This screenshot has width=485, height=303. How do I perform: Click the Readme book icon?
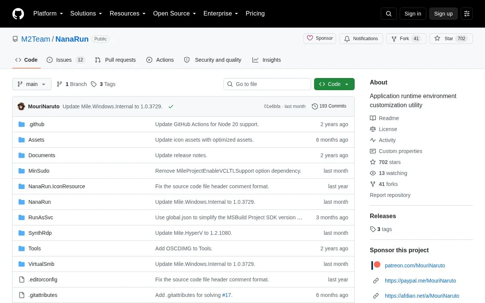click(373, 118)
